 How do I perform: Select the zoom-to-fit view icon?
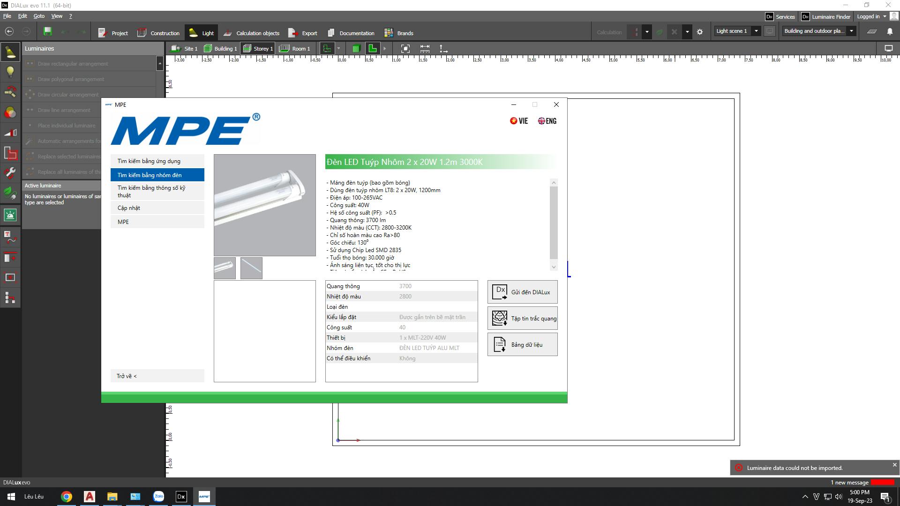[405, 49]
